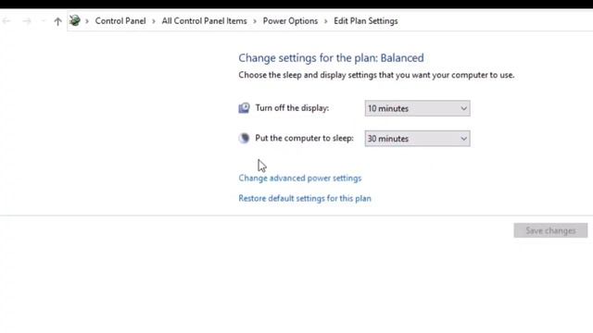This screenshot has height=333, width=593.
Task: Go to Power Options breadcrumb
Action: [x=290, y=21]
